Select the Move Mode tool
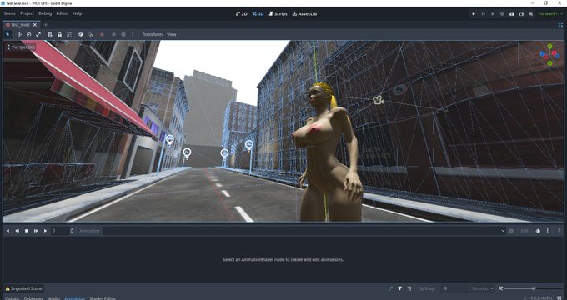Image resolution: width=567 pixels, height=300 pixels. pos(19,34)
